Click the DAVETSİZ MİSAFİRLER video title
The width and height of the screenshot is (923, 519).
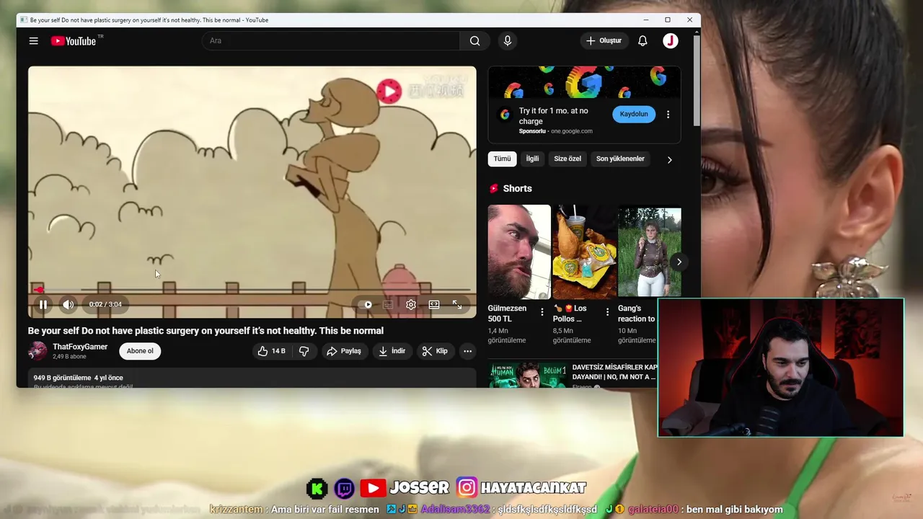614,372
